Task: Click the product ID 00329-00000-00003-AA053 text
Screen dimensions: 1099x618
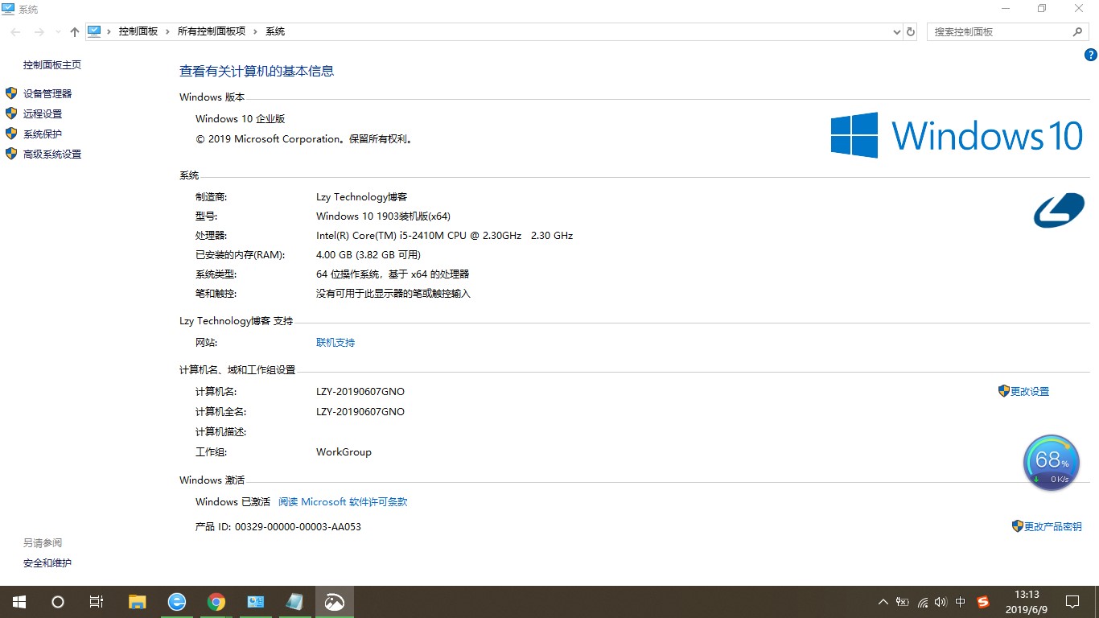Action: (x=298, y=526)
